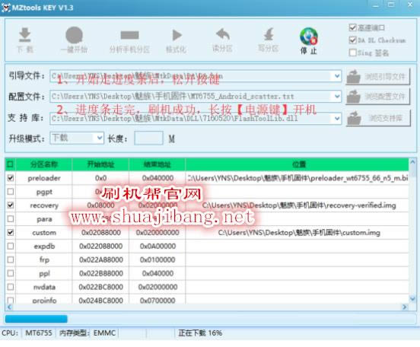Click the EMMC memory type status field

pos(104,333)
